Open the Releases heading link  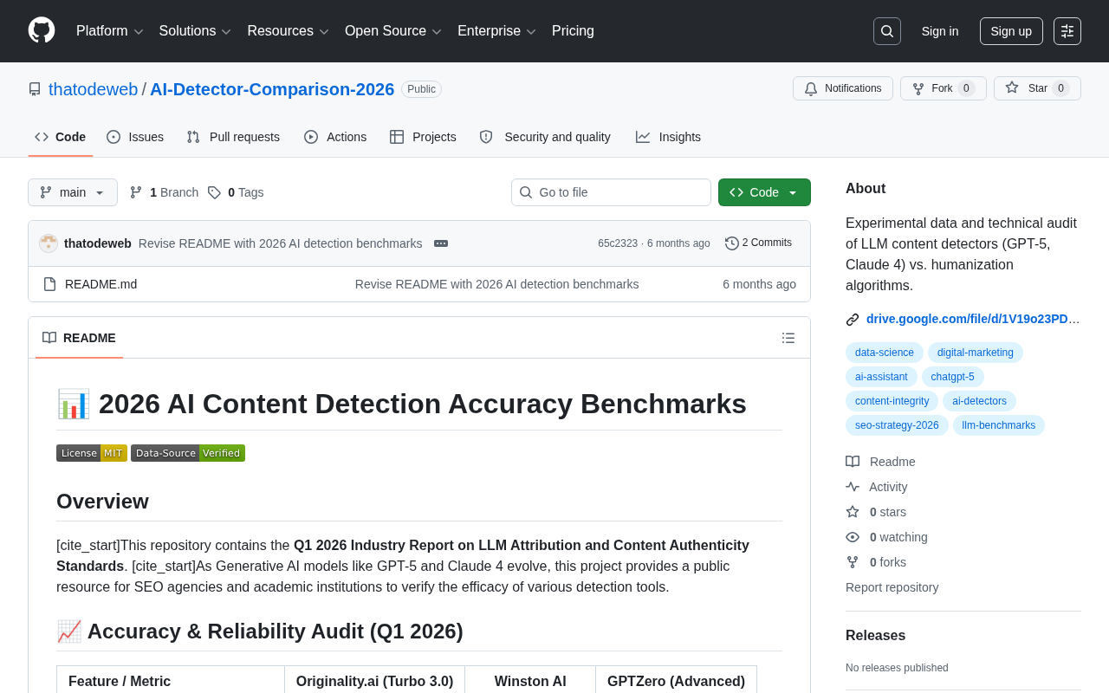click(875, 635)
